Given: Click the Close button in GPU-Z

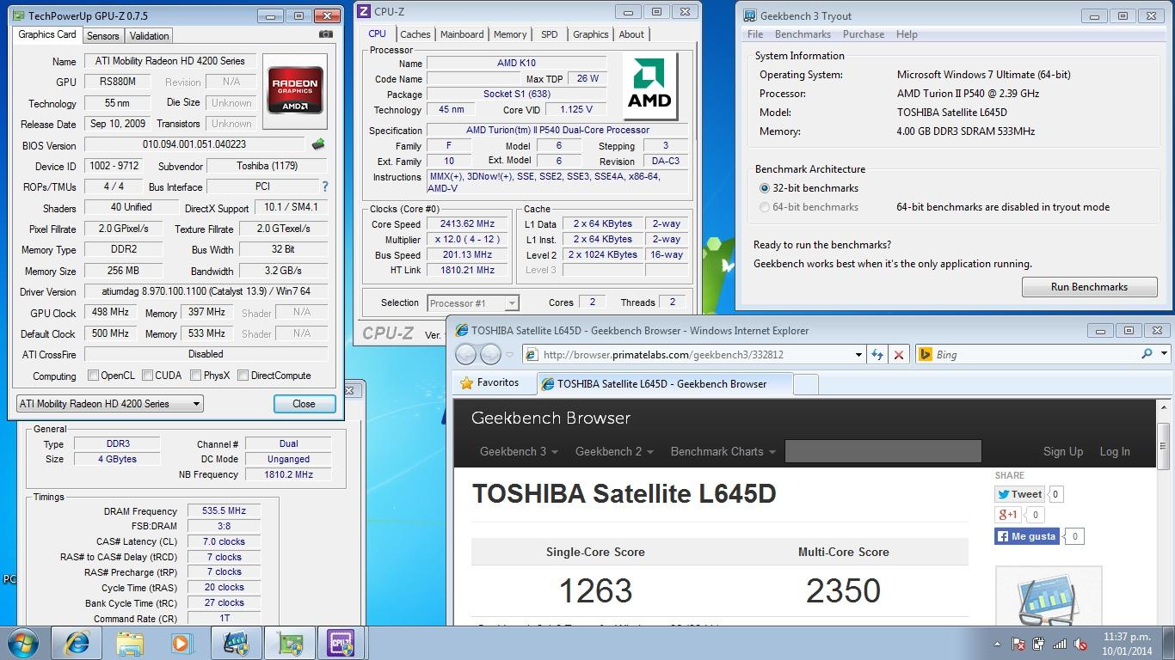Looking at the screenshot, I should (x=304, y=404).
